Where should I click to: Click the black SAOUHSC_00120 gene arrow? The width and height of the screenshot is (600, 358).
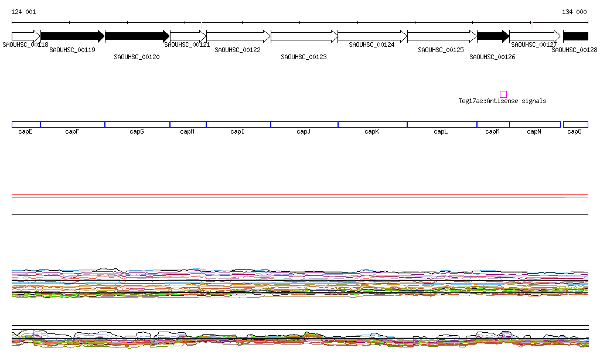[137, 36]
